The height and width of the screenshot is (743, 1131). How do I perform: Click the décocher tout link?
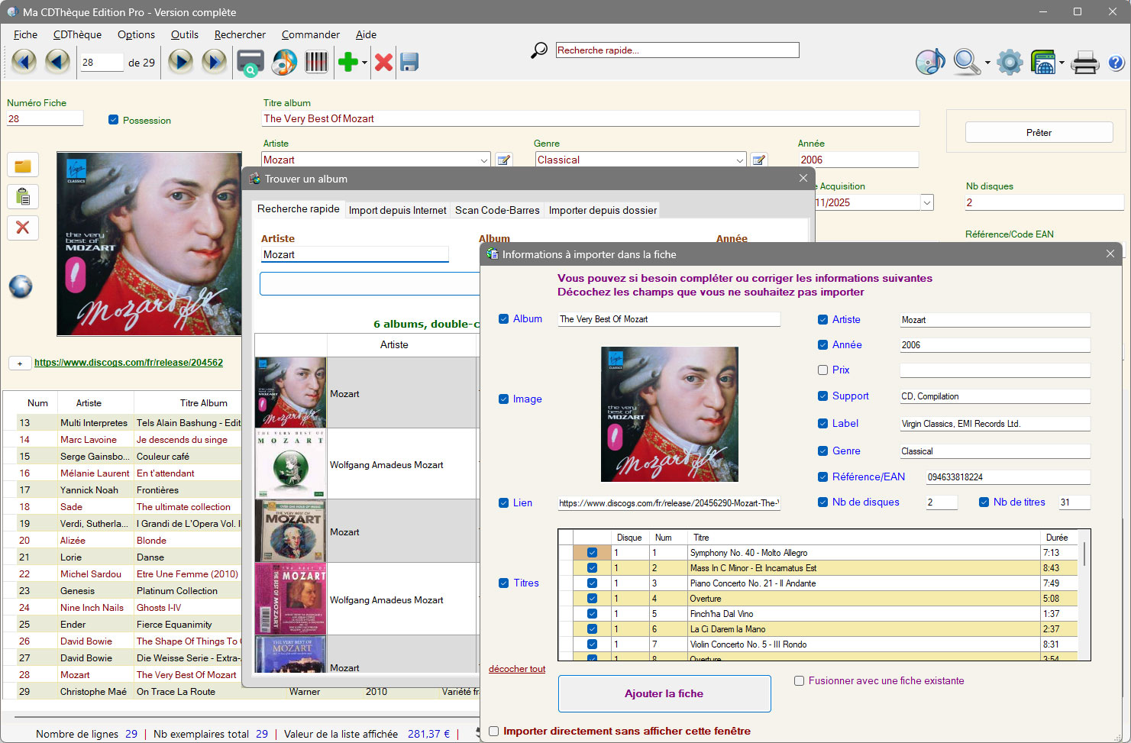tap(517, 669)
